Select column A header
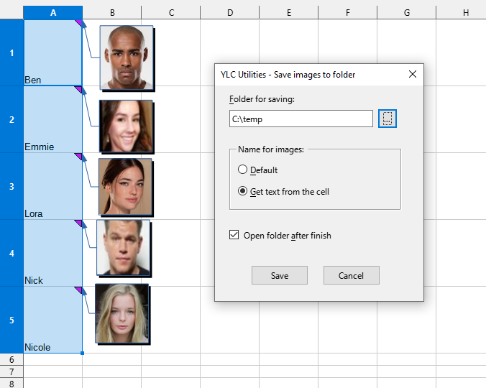Image resolution: width=486 pixels, height=388 pixels. [x=52, y=13]
